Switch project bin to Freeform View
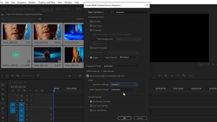217x122 pixels. (x=18, y=76)
